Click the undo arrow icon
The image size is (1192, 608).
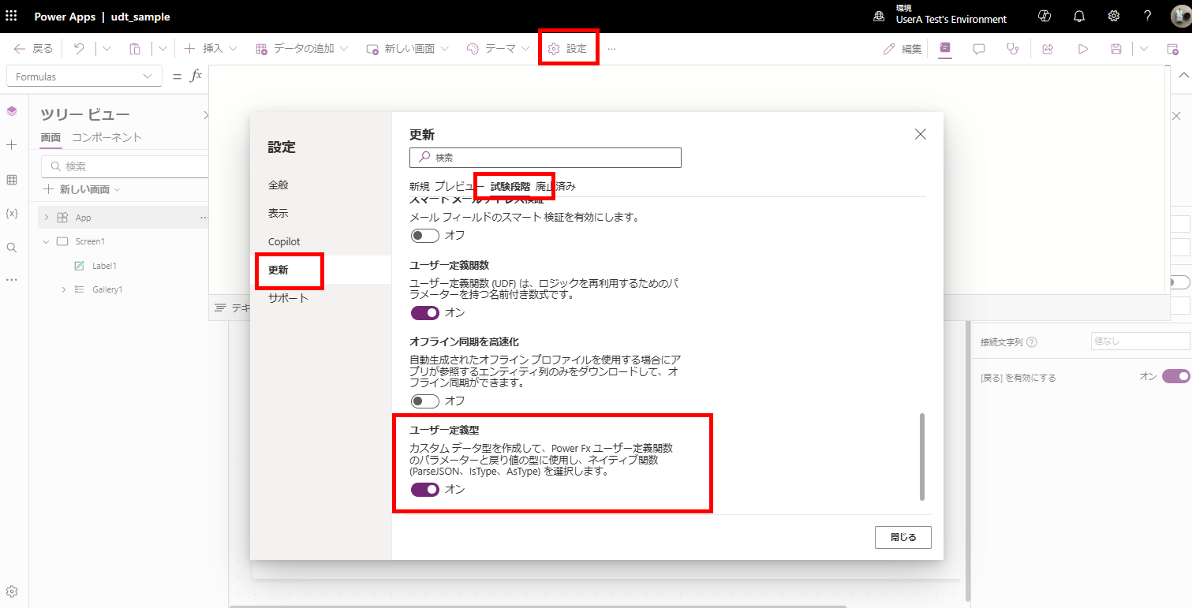pyautogui.click(x=79, y=49)
